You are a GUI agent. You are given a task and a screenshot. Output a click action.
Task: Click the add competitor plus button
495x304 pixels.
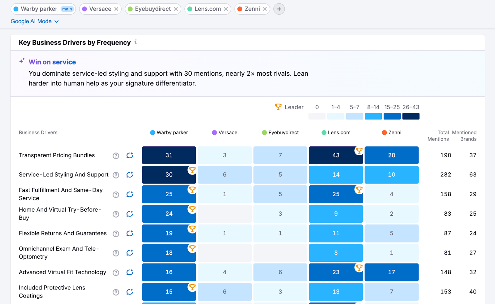pyautogui.click(x=279, y=9)
